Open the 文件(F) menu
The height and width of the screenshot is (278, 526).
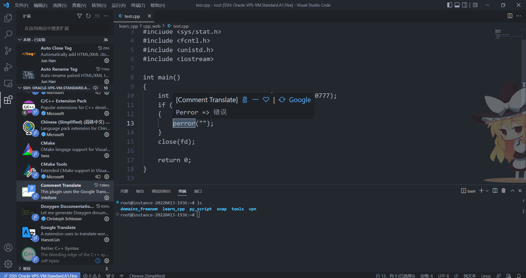point(21,5)
